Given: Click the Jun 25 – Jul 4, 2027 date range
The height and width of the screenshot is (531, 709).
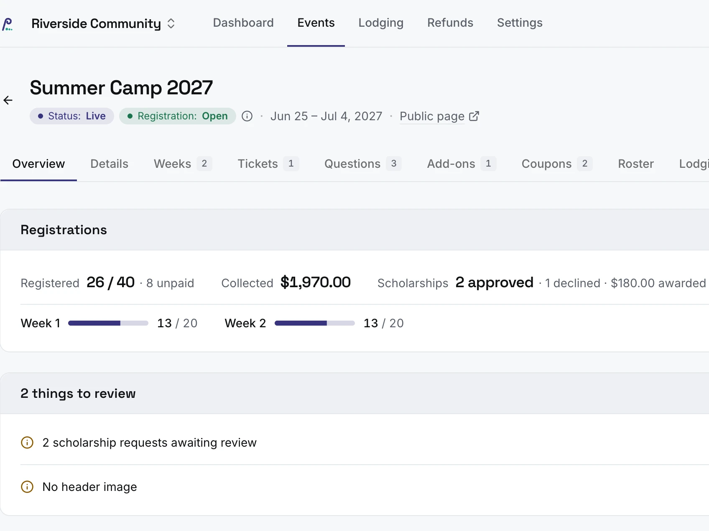Looking at the screenshot, I should point(326,116).
